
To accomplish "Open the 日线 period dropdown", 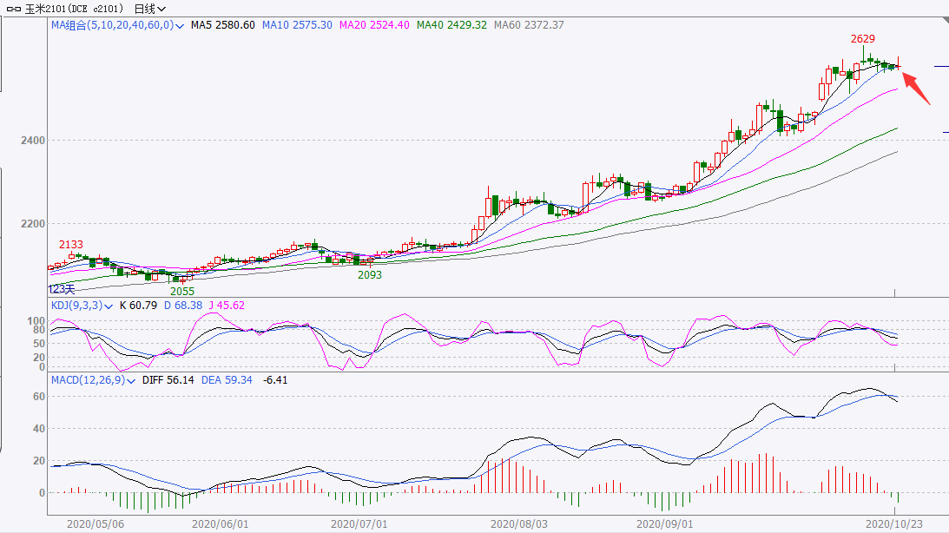I will [149, 9].
